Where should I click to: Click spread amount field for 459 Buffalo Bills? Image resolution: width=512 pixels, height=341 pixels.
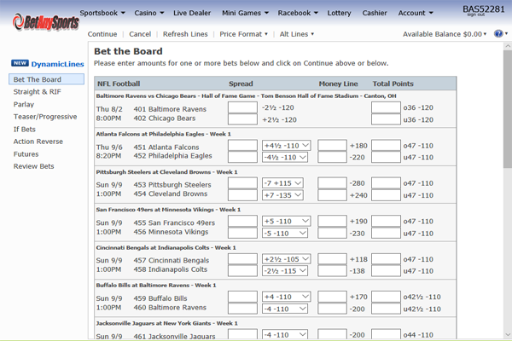pos(242,297)
